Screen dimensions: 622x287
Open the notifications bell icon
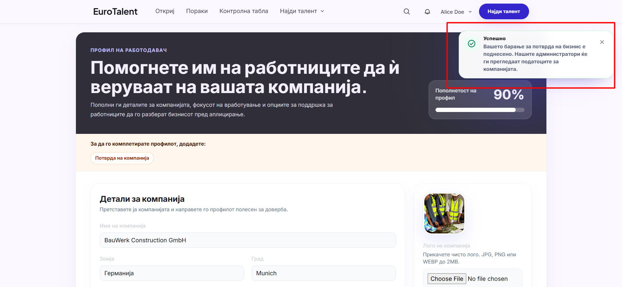pyautogui.click(x=427, y=11)
